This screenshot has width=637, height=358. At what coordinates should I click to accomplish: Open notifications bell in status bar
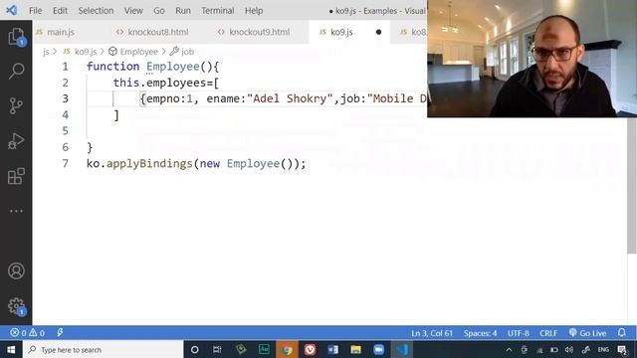tap(622, 333)
